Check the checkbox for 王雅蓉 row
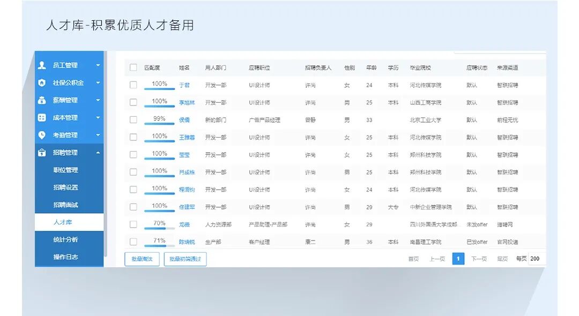The width and height of the screenshot is (579, 316). 133,137
